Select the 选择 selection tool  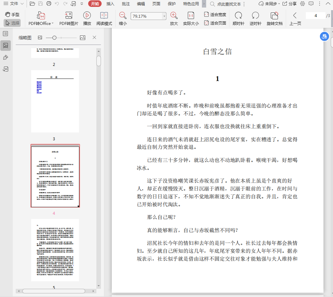(12, 23)
